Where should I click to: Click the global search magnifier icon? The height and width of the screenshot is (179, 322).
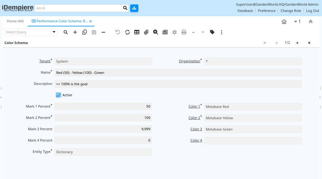click(x=125, y=8)
